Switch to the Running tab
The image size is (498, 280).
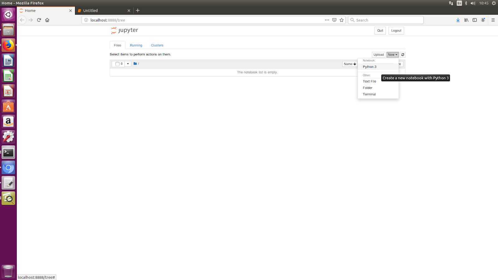pyautogui.click(x=136, y=45)
